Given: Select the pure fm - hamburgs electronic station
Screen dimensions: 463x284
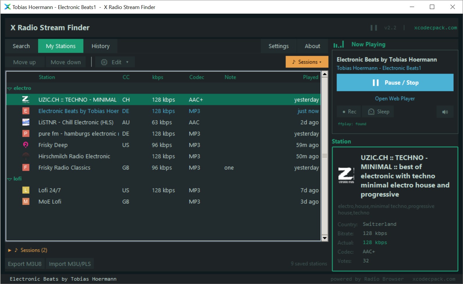Looking at the screenshot, I should [x=163, y=134].
